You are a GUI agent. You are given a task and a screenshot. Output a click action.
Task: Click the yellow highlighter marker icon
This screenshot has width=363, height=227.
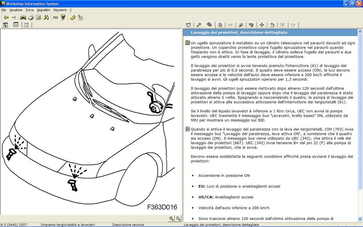[x=73, y=17]
